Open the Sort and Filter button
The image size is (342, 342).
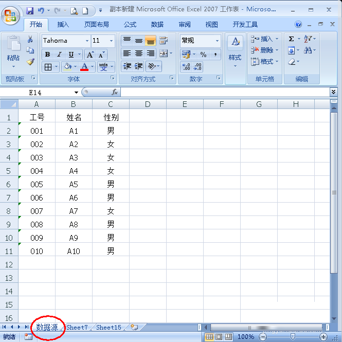(308, 39)
